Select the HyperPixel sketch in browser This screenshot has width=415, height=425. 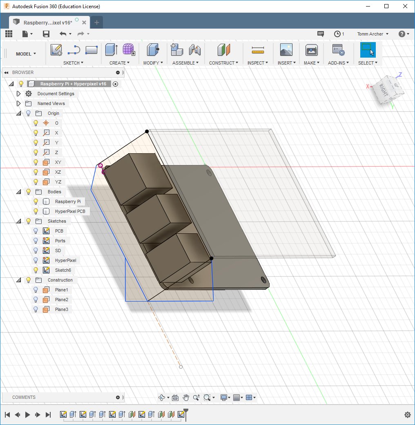[65, 260]
